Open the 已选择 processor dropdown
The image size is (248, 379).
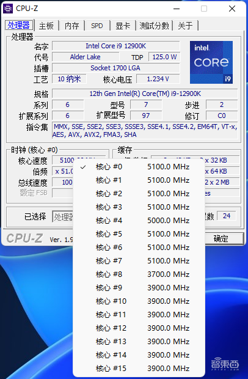[x=62, y=216]
